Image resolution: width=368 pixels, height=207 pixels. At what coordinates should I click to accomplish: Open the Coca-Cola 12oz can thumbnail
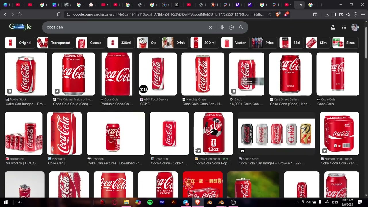coord(213,133)
